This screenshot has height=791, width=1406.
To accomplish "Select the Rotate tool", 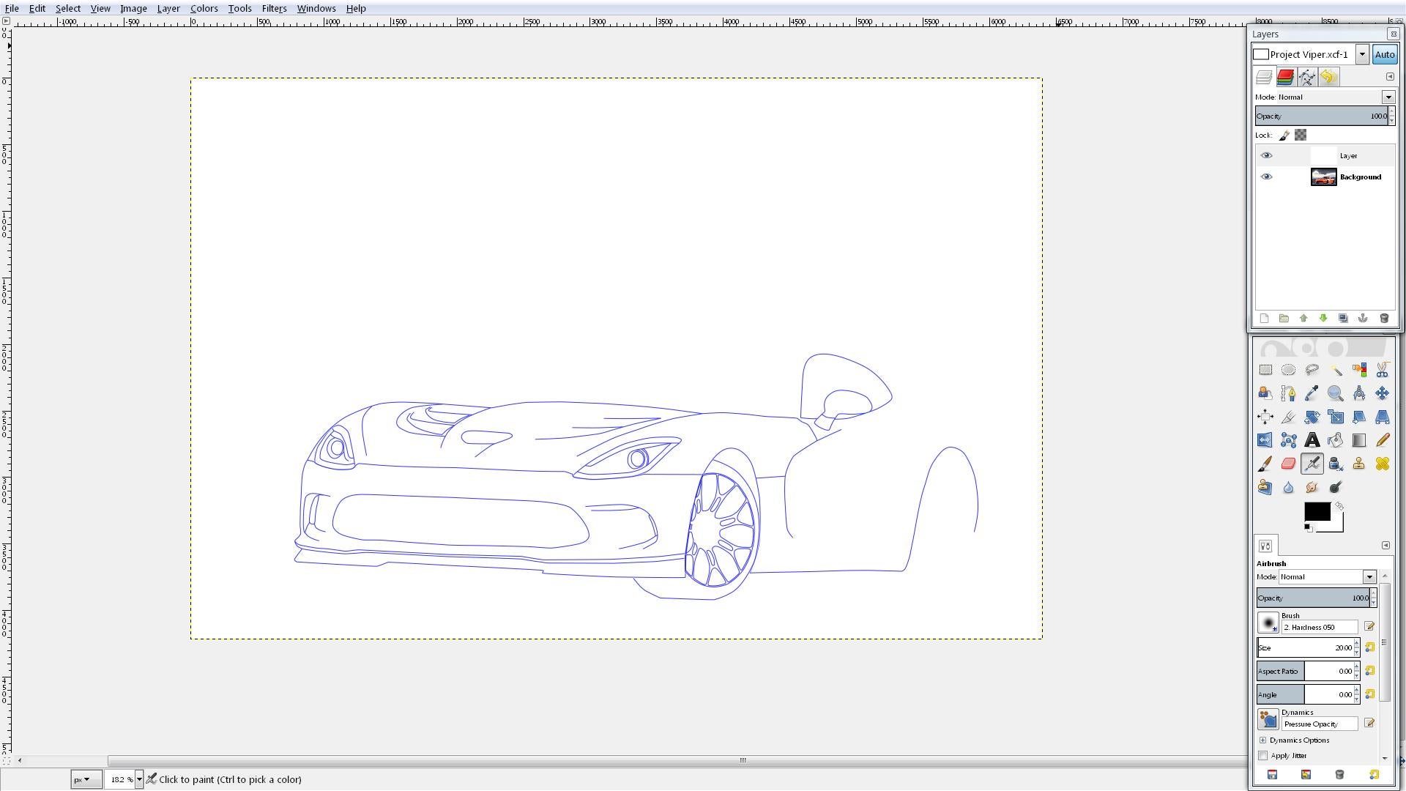I will [1312, 417].
